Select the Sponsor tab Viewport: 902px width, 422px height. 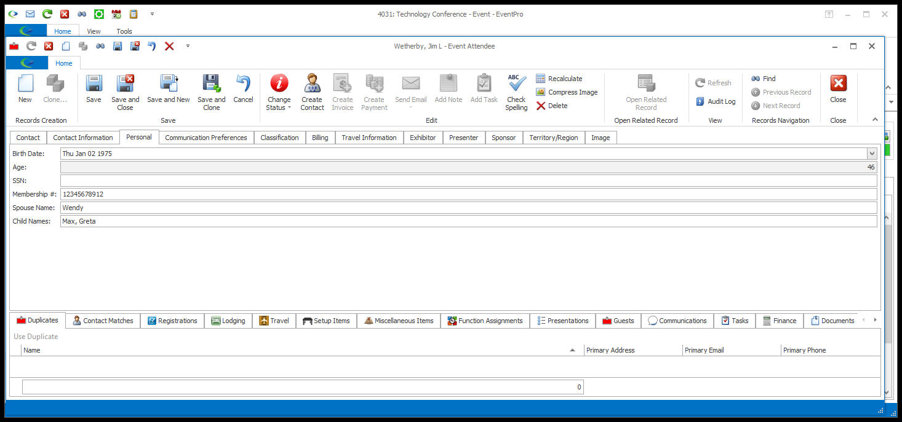click(x=504, y=138)
